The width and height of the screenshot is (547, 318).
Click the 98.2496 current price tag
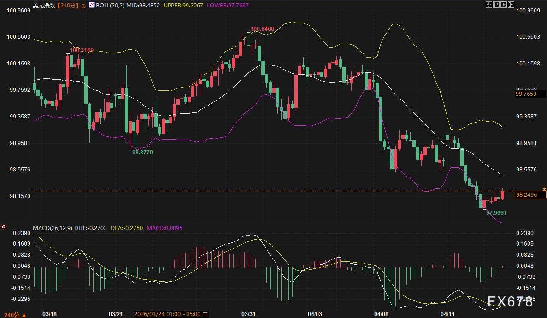pos(530,195)
